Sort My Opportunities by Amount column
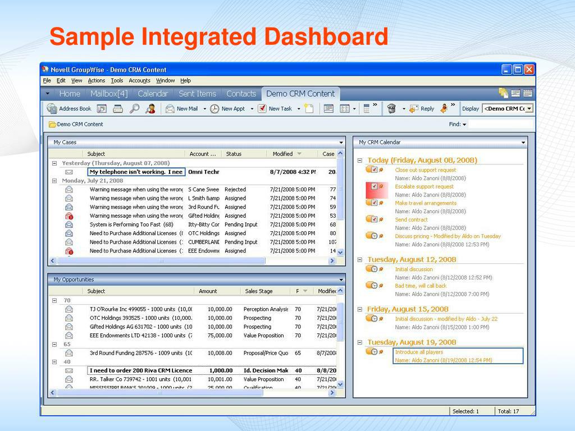Screen dimensions: 575x431 tap(217, 291)
